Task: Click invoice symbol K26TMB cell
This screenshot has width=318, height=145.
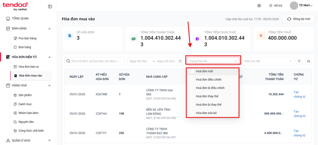Action: (x=101, y=94)
